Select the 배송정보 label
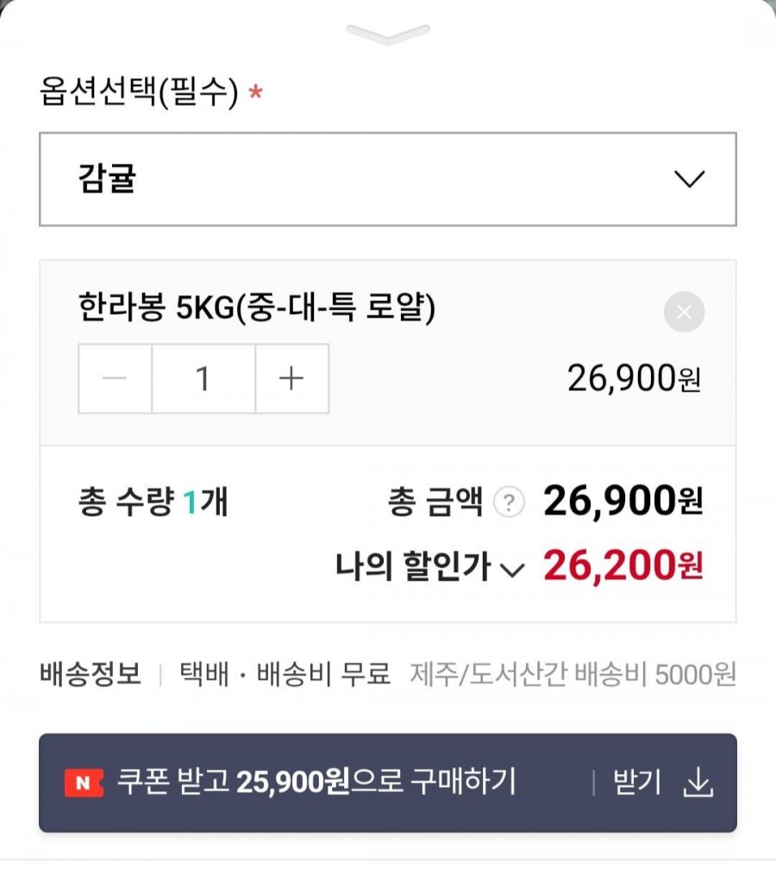Viewport: 776px width, 869px height. tap(91, 673)
